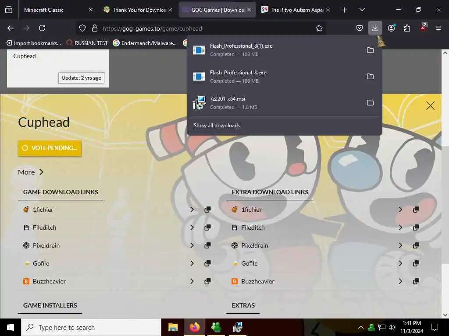Open volume control in system tray
Image resolution: width=449 pixels, height=336 pixels.
(392, 327)
